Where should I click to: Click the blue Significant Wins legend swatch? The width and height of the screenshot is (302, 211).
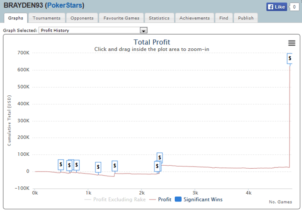pyautogui.click(x=178, y=199)
